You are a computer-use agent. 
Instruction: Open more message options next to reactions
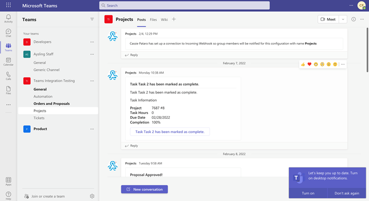[343, 64]
